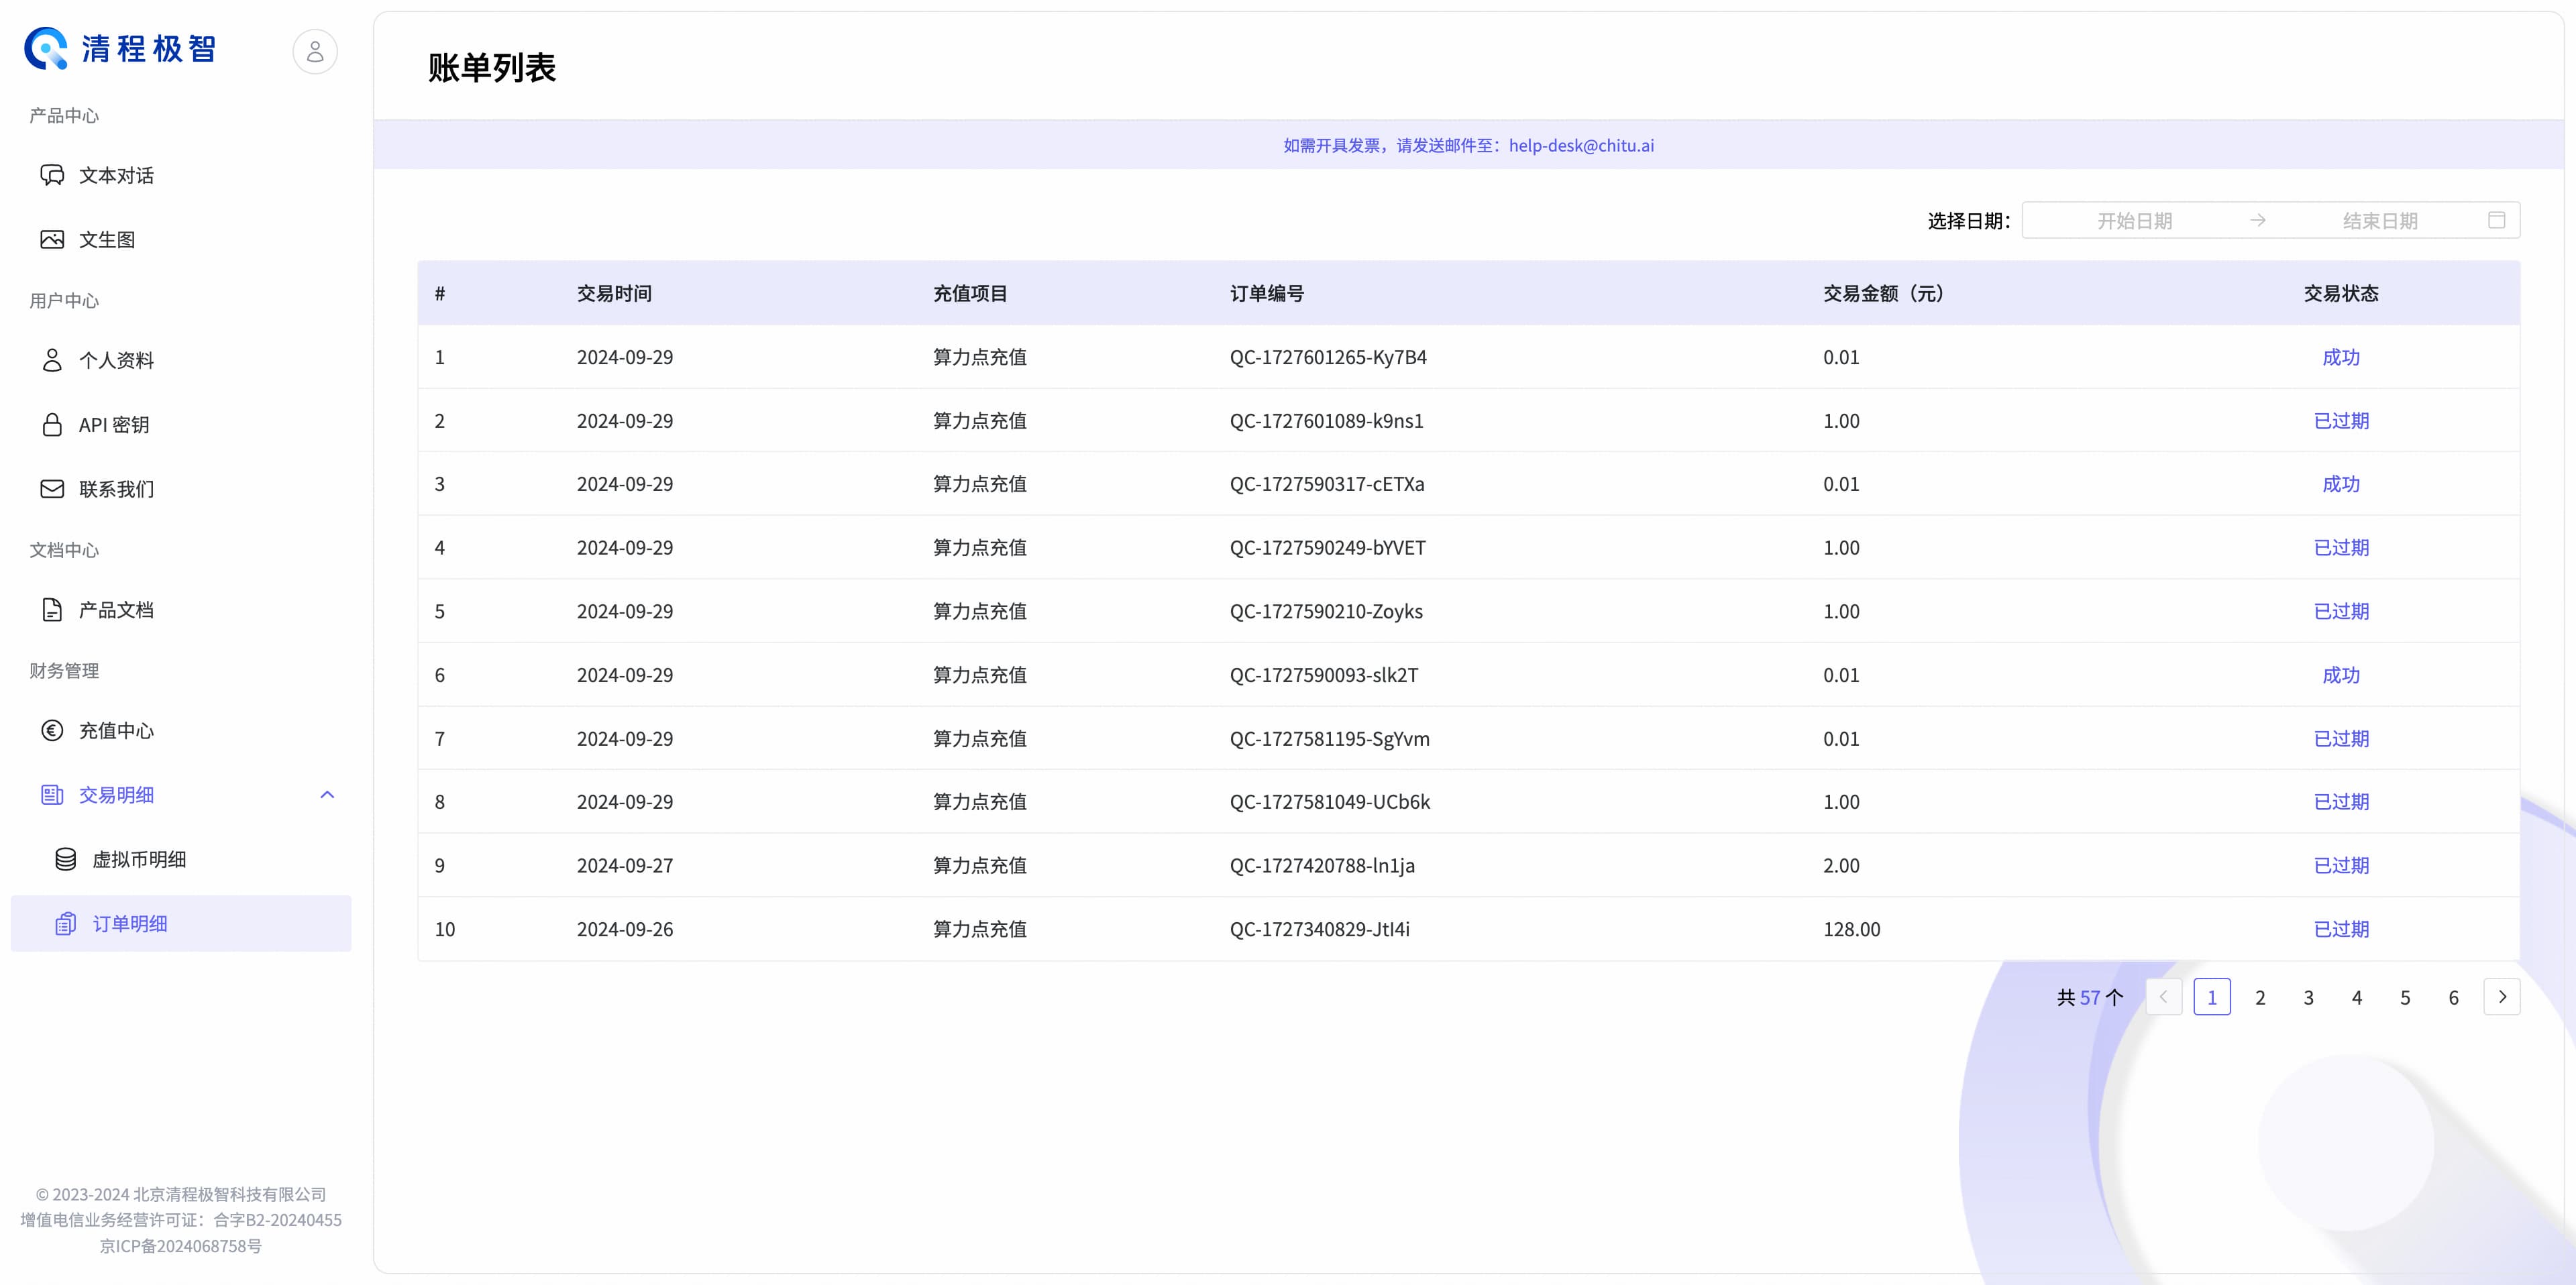Click the 开始日期 start date field
The width and height of the screenshot is (2576, 1285).
pyautogui.click(x=2134, y=221)
